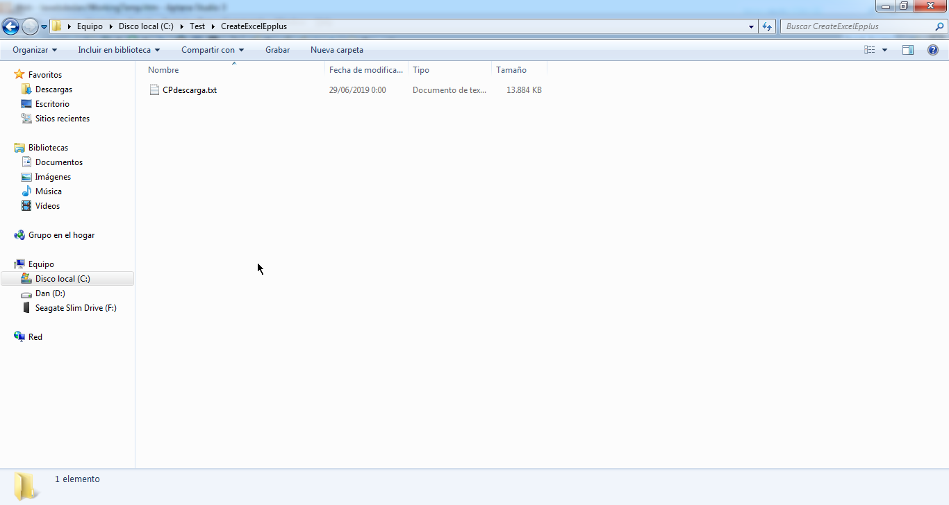The image size is (949, 505).
Task: Open the address bar history dropdown
Action: (x=752, y=26)
